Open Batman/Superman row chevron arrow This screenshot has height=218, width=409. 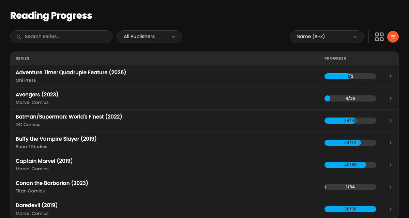391,121
